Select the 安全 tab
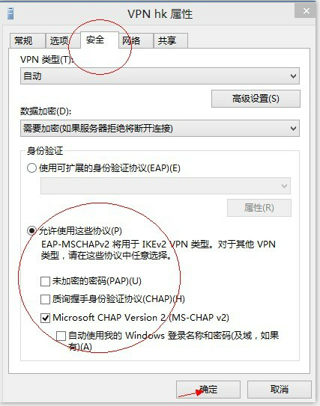 tap(100, 40)
